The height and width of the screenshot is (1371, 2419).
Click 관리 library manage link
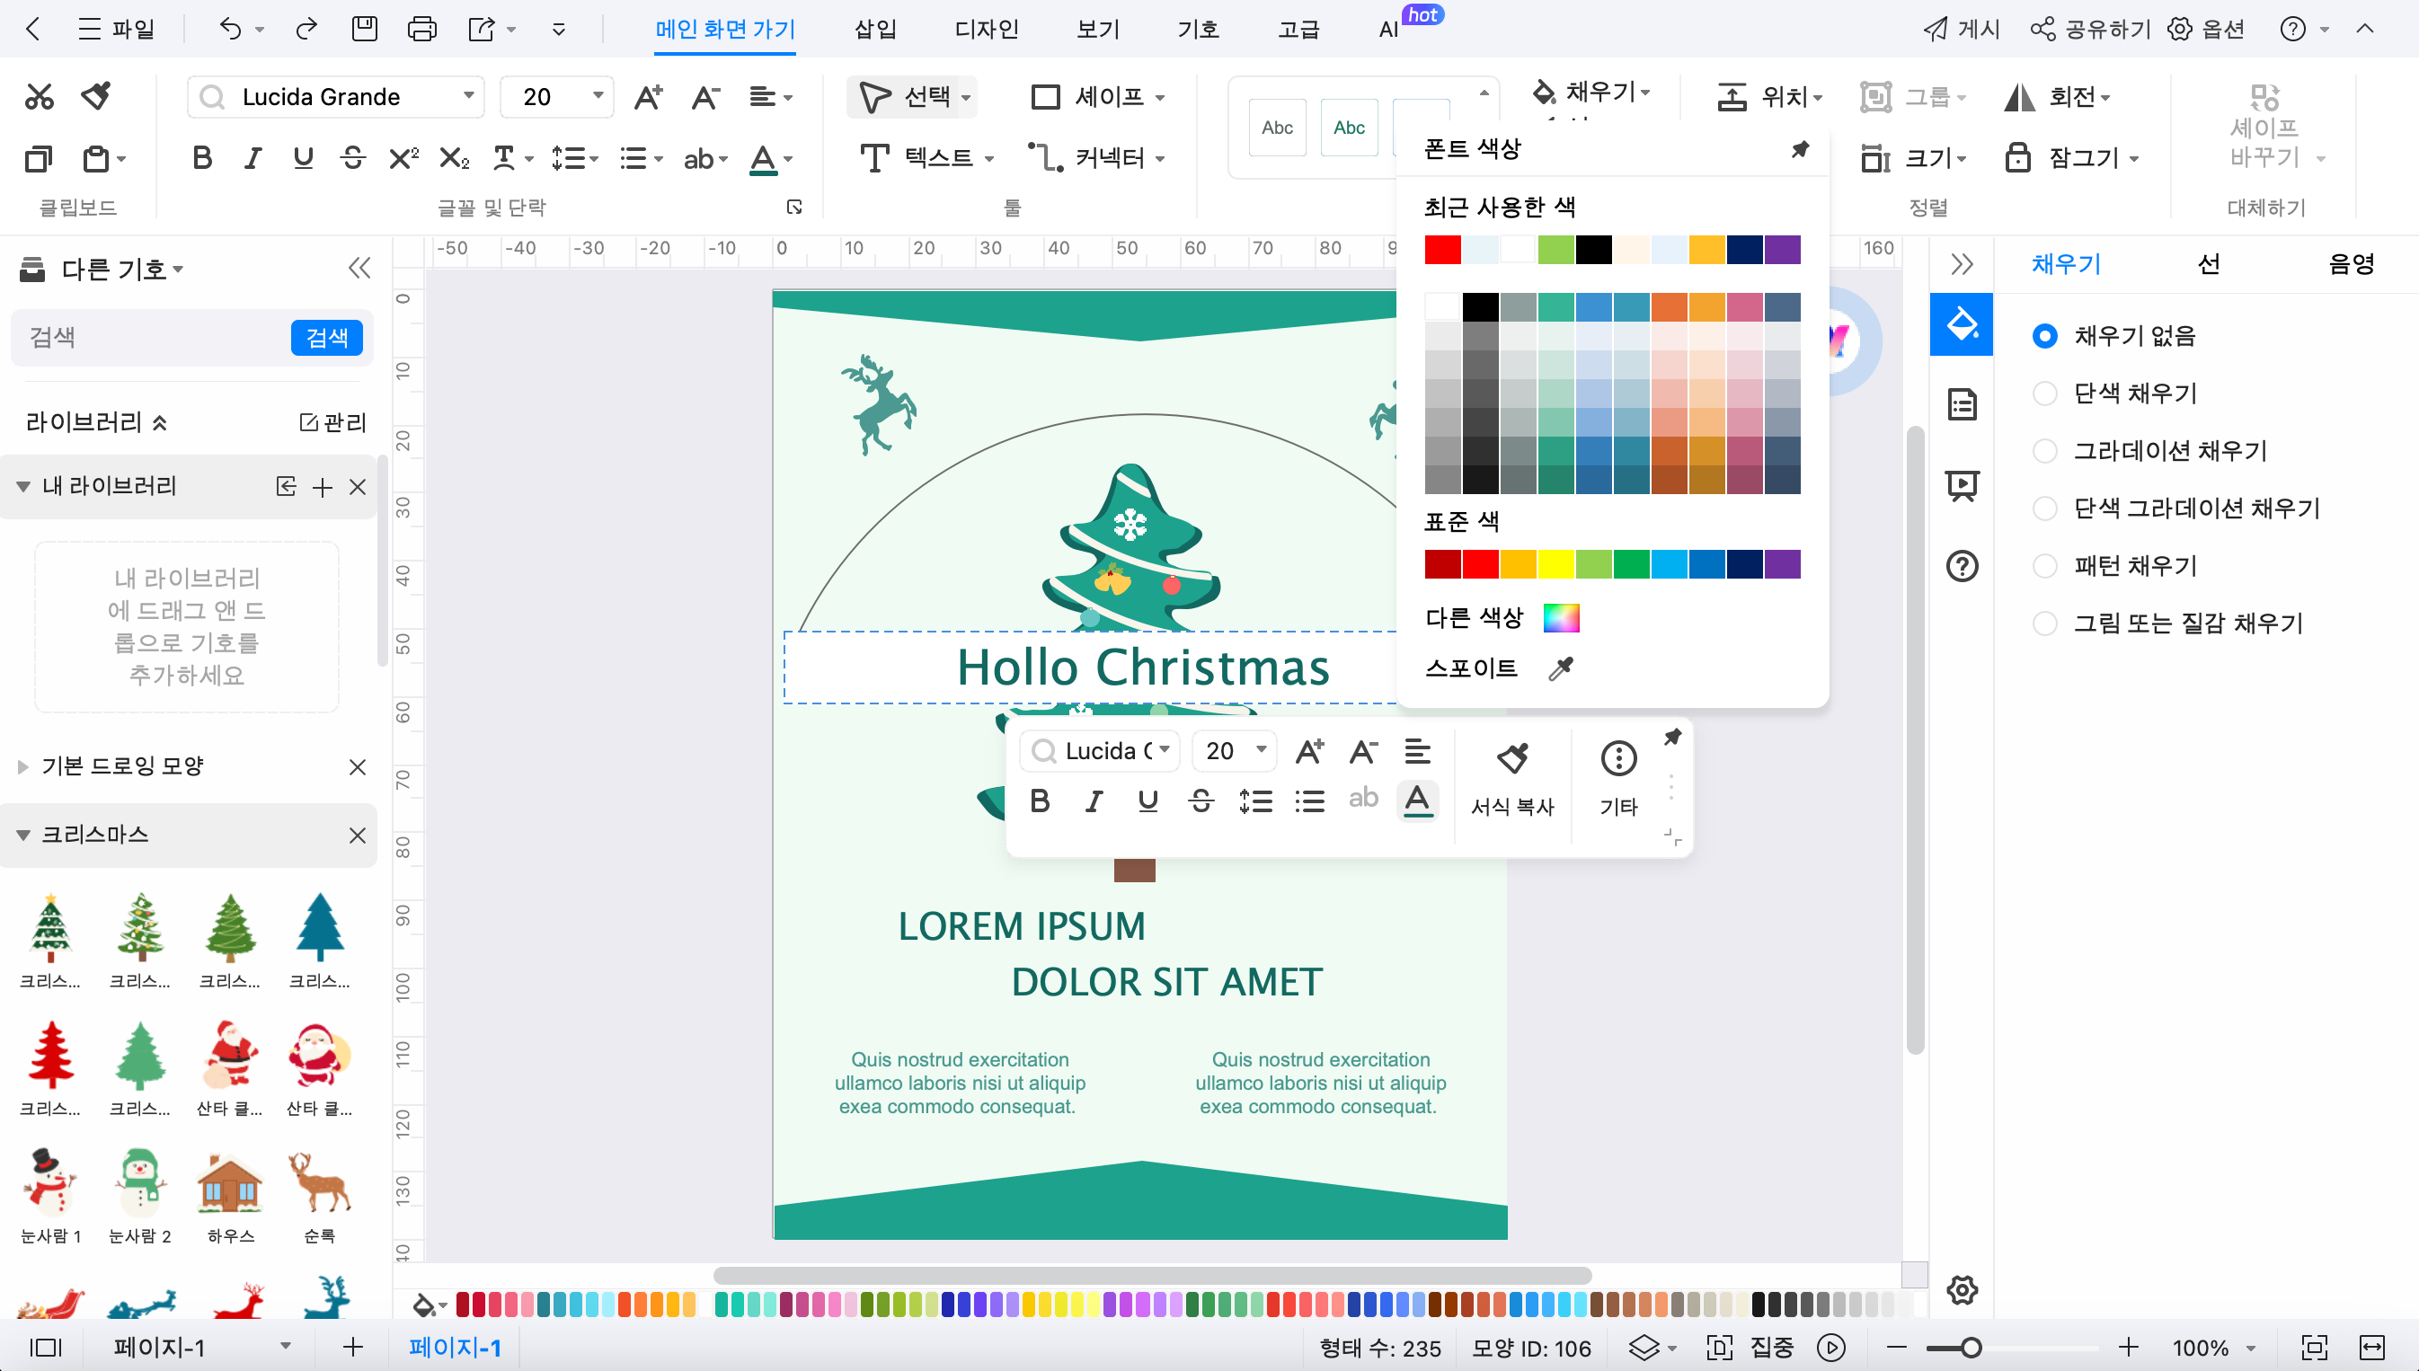point(333,423)
